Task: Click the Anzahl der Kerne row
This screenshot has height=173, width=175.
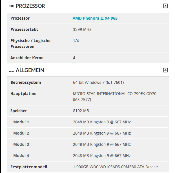Action: (x=88, y=58)
